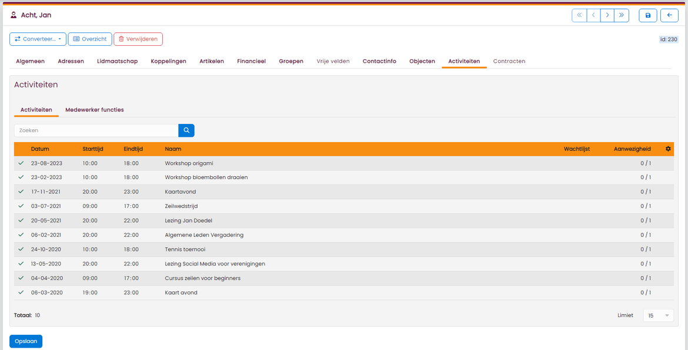Select the Financieel tab
The image size is (688, 350).
point(252,61)
